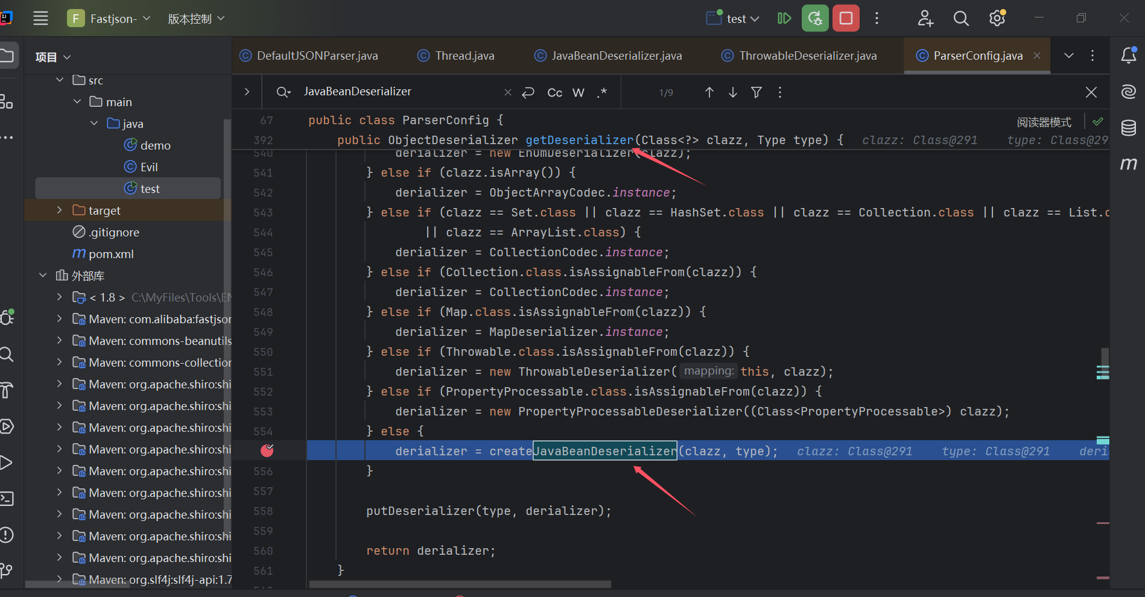Toggle whole Words (W) search option
Screen dimensions: 1145x597
click(579, 92)
